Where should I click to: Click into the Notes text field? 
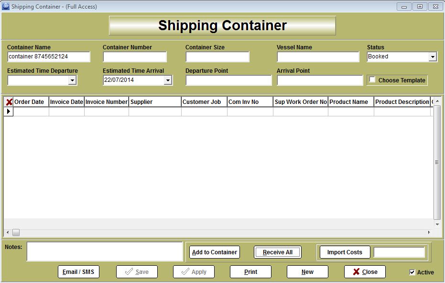click(104, 251)
